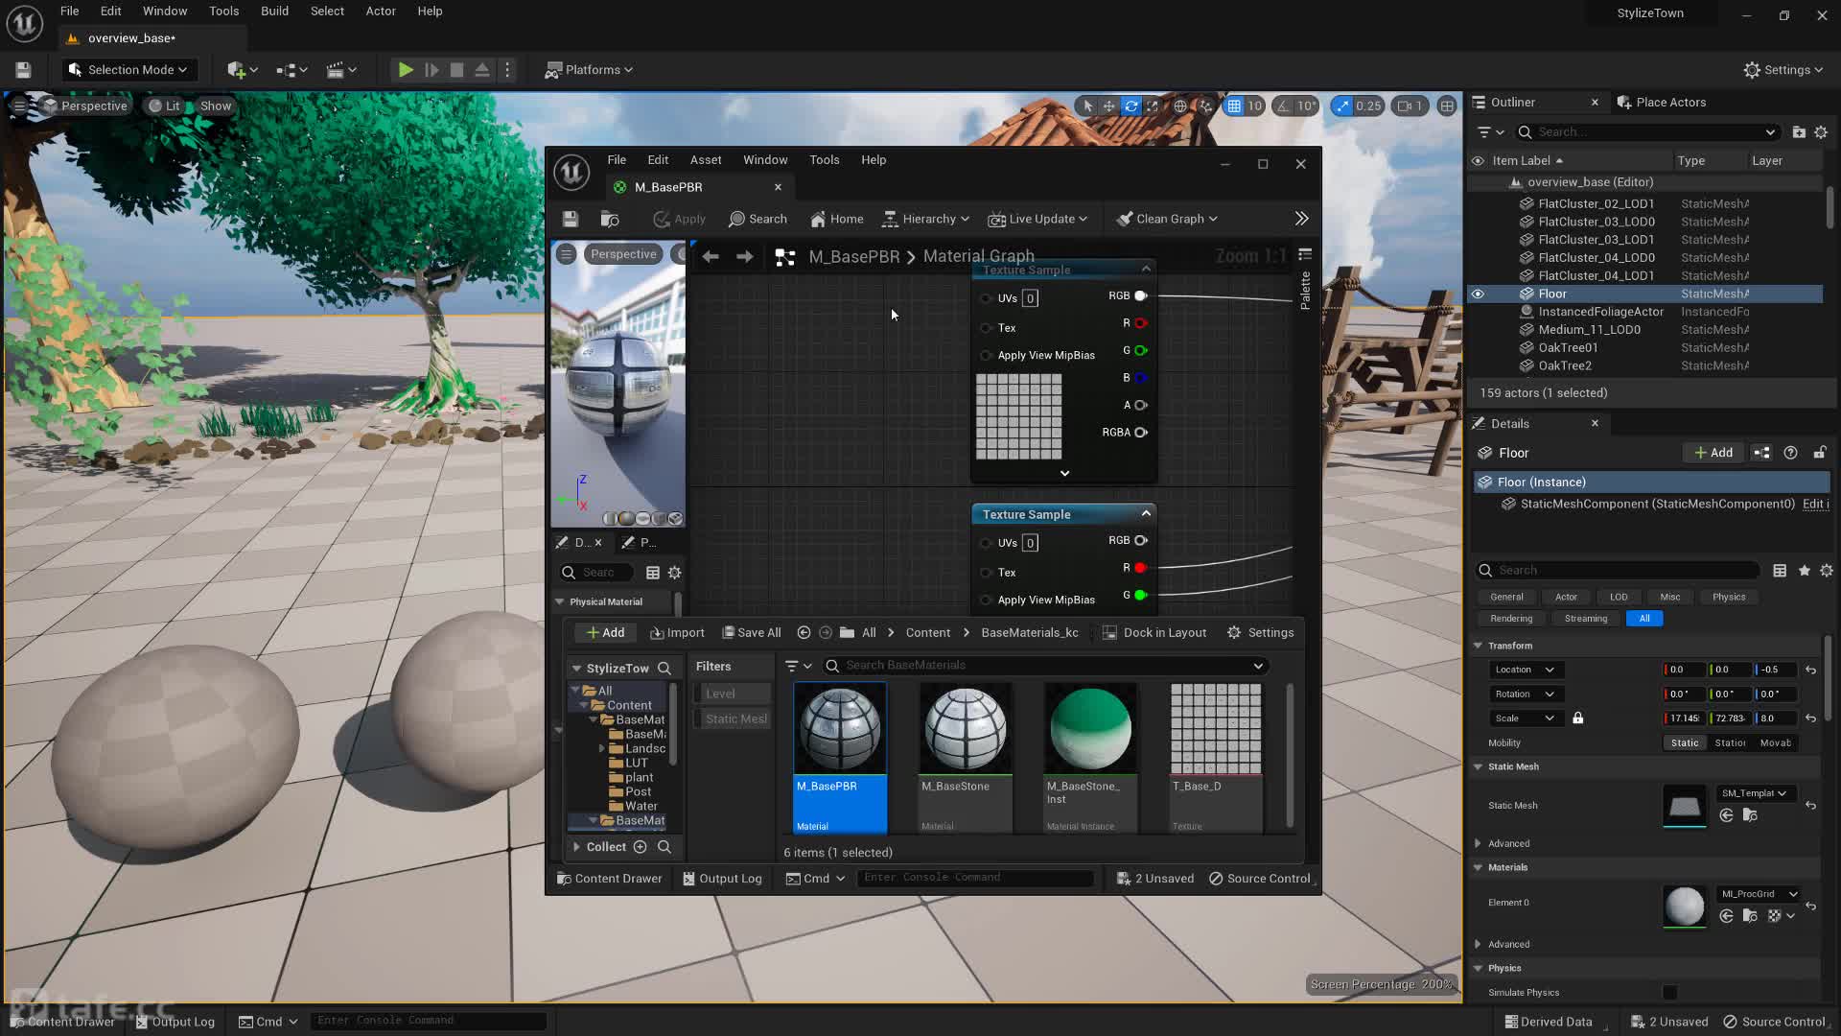This screenshot has width=1841, height=1036.
Task: Open the cinematics clapperboard menu icon
Action: [x=341, y=70]
